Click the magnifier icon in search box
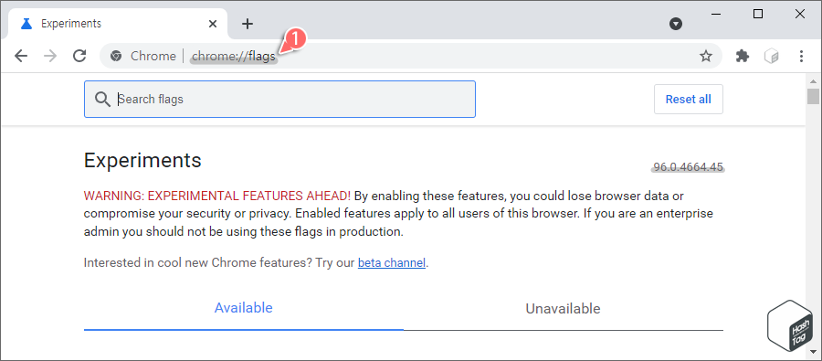This screenshot has width=822, height=361. click(x=102, y=100)
